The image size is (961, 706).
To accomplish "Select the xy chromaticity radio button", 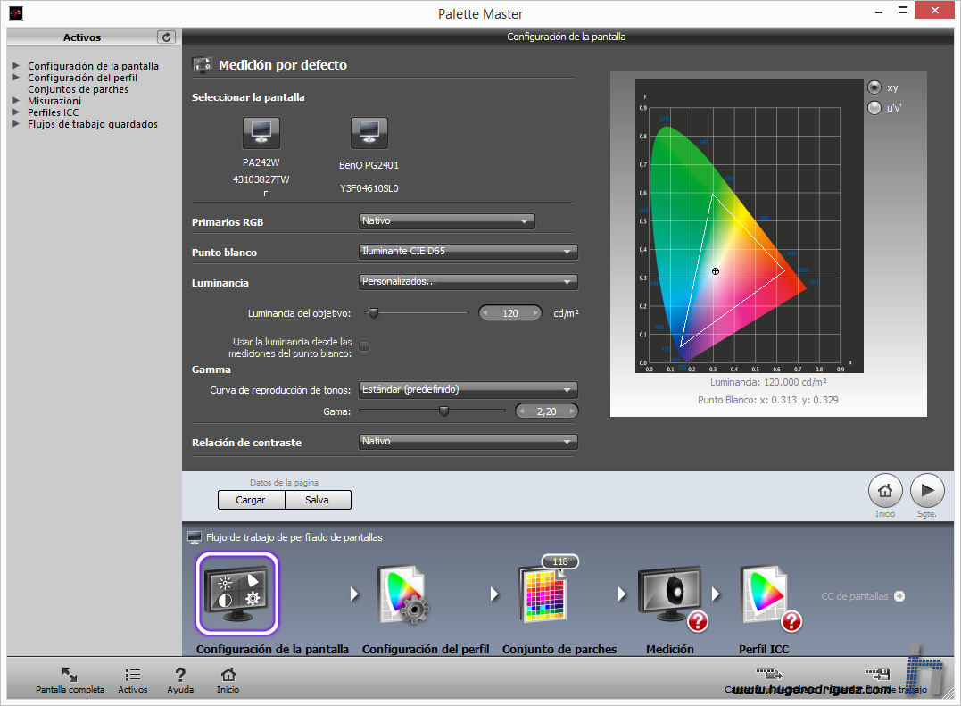I will point(874,87).
